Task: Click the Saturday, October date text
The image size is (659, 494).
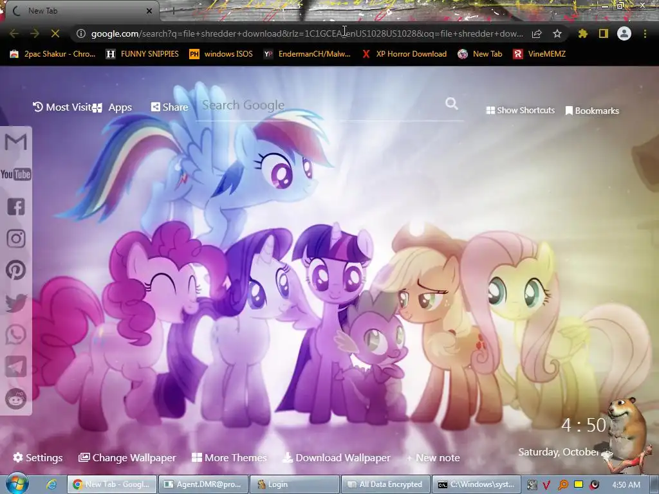Action: pyautogui.click(x=559, y=452)
